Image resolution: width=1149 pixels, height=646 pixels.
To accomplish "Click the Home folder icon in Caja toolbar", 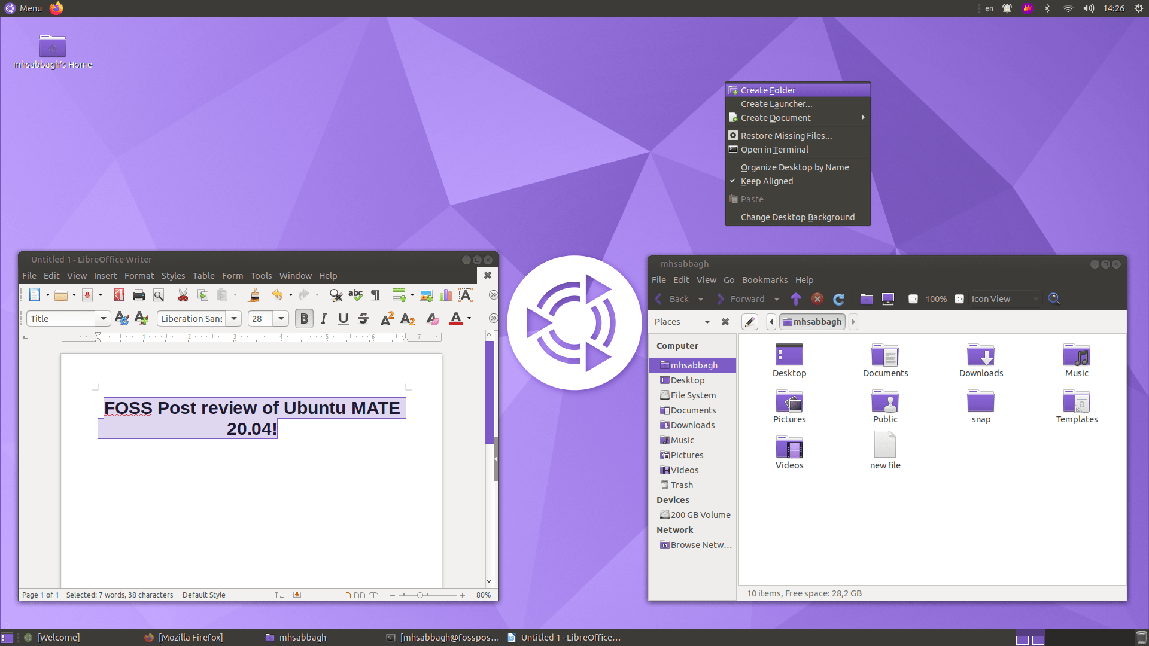I will 866,299.
